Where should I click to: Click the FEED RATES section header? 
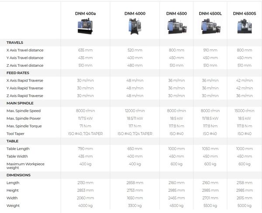click(x=18, y=73)
